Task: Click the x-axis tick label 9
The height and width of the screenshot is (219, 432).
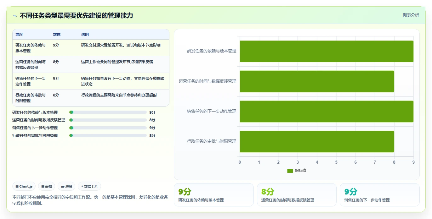Action: (413, 162)
